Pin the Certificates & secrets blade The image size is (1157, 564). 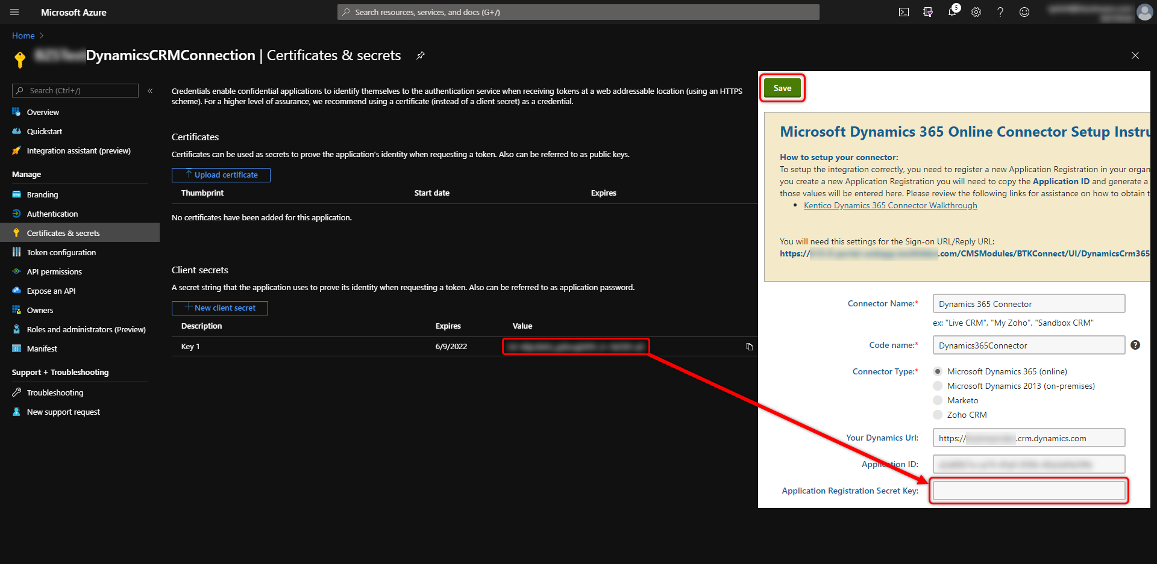coord(421,55)
